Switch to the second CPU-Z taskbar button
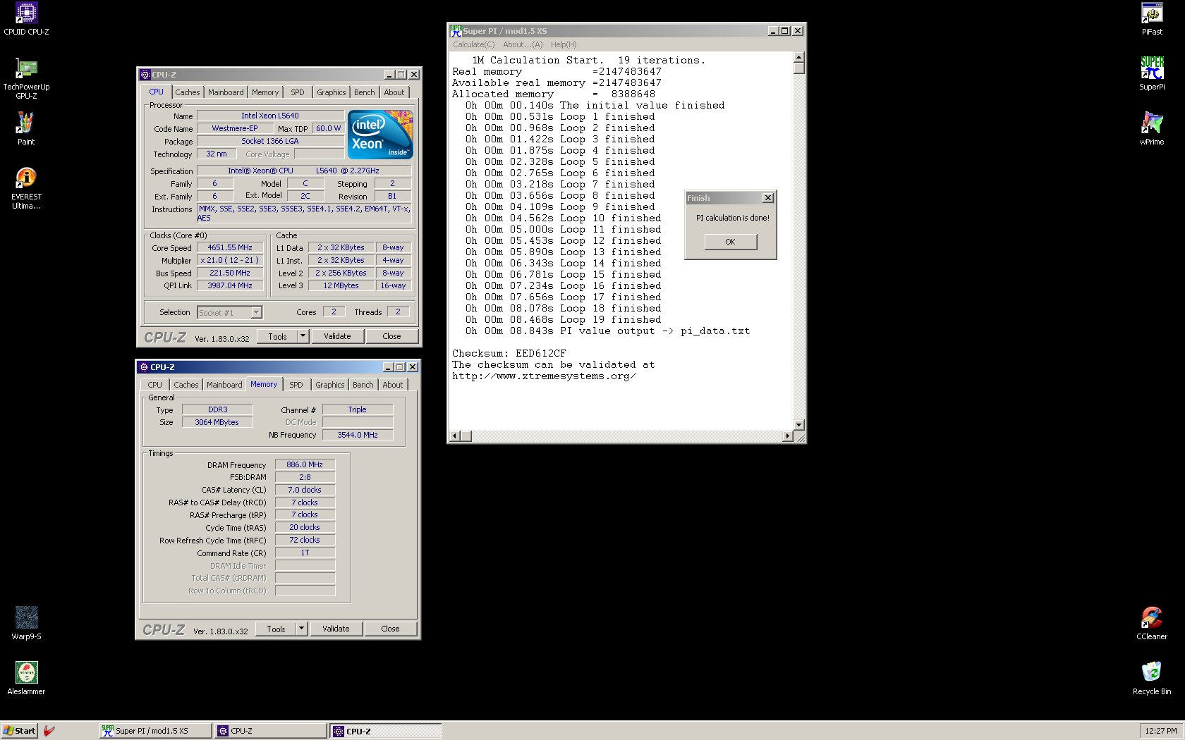 (x=386, y=731)
